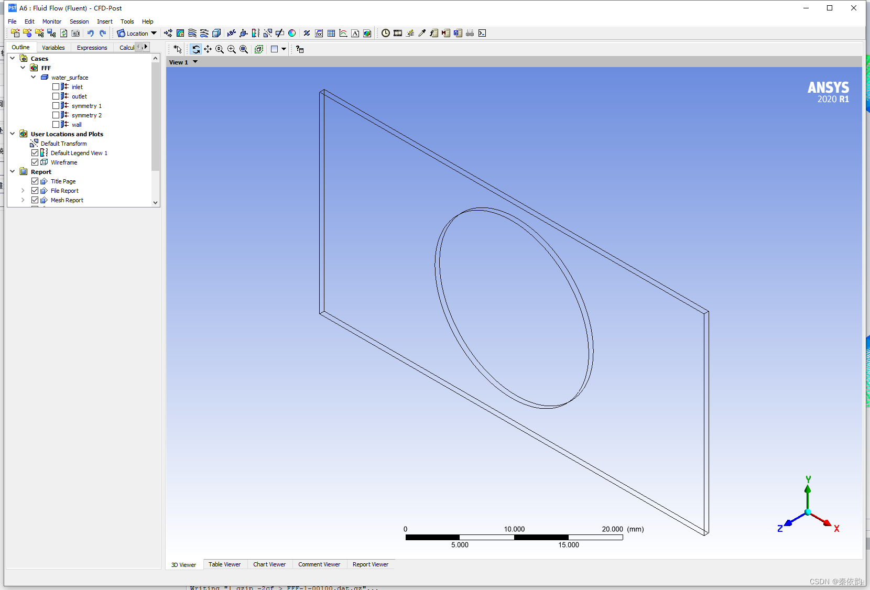Click the Undo arrow icon
Image resolution: width=870 pixels, height=590 pixels.
(x=91, y=33)
